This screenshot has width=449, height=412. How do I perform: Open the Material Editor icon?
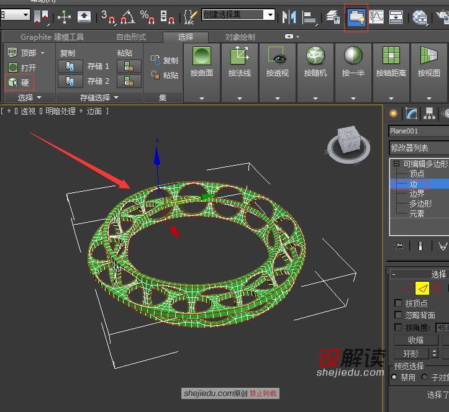coord(420,17)
